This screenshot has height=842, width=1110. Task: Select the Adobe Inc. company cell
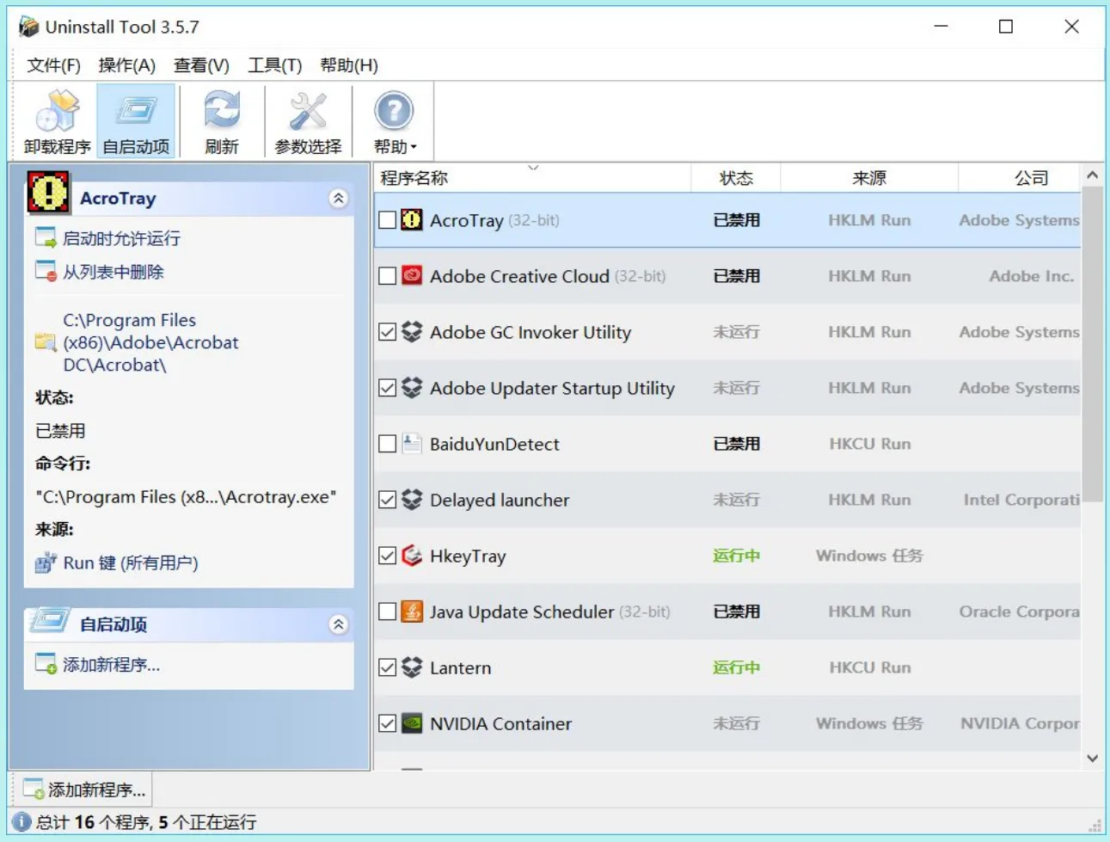click(1032, 276)
